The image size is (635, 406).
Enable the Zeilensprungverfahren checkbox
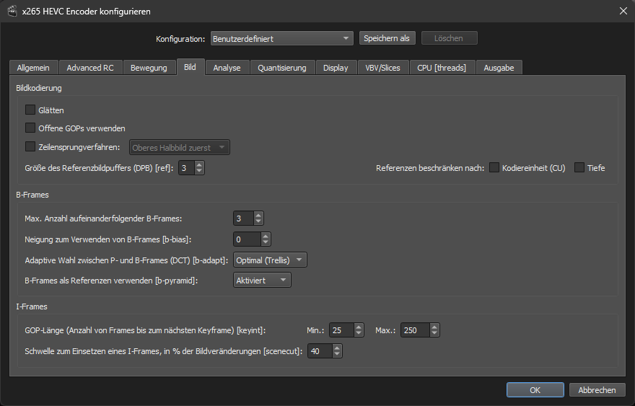click(x=30, y=146)
